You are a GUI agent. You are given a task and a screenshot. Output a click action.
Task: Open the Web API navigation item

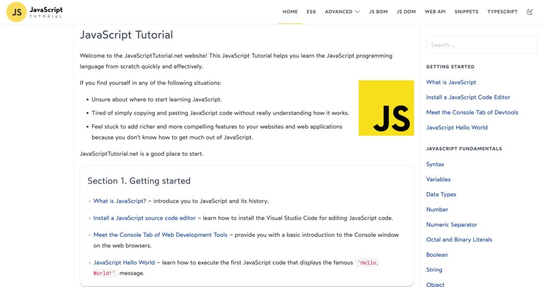[435, 12]
